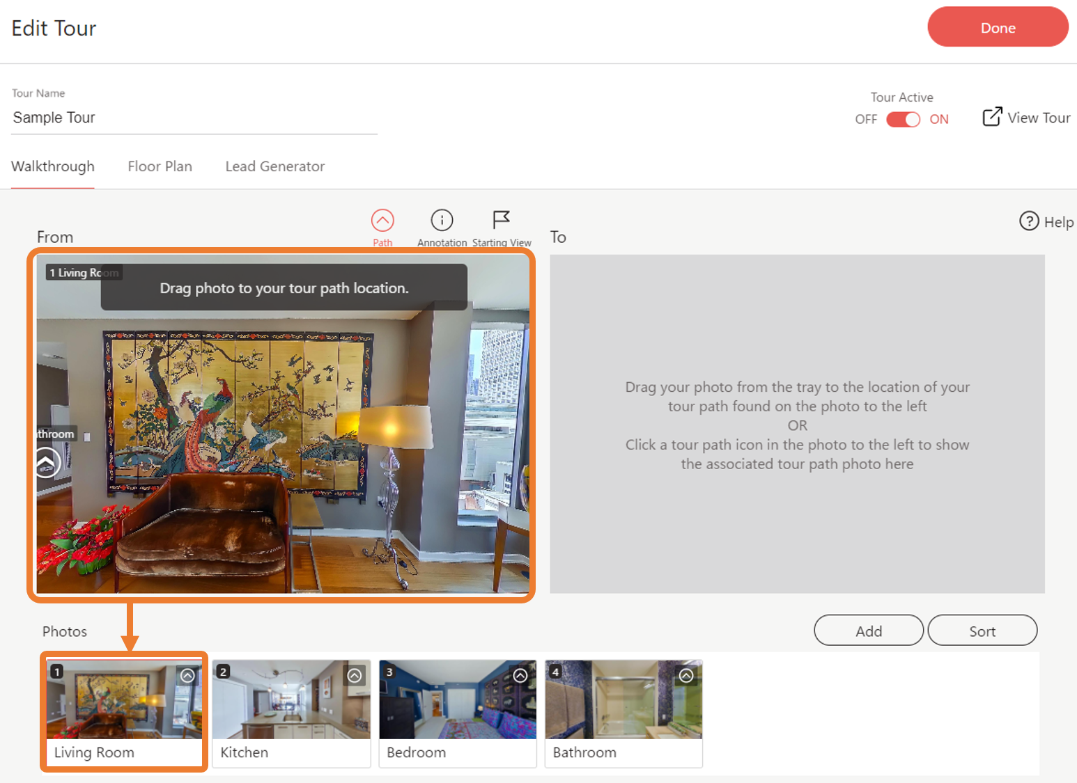Select the Path tool icon
This screenshot has width=1077, height=783.
[x=382, y=221]
